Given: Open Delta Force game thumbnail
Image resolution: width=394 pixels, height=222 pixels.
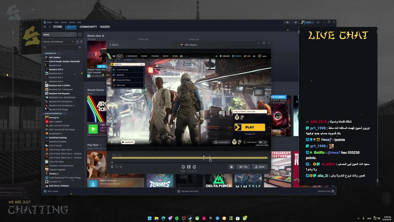Looking at the screenshot, I should coord(219,181).
